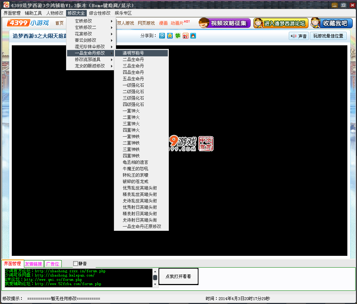Click the 点我打开看看 button
The height and width of the screenshot is (304, 357).
pyautogui.click(x=178, y=277)
